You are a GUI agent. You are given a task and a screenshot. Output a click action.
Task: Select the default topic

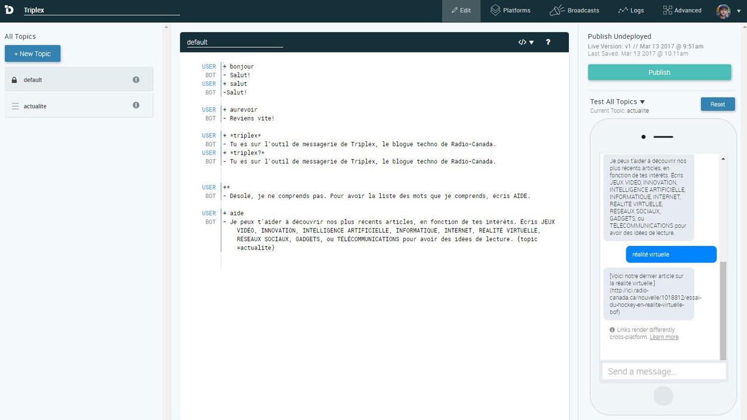pos(79,79)
